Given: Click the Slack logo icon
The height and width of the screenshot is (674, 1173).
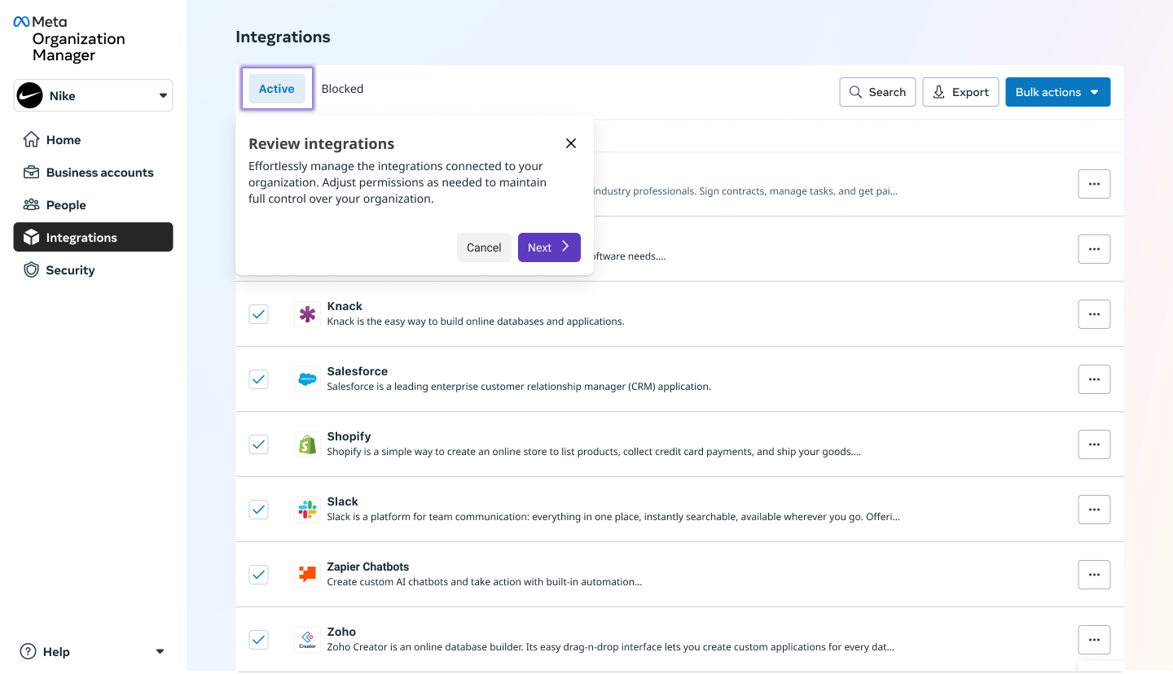Looking at the screenshot, I should click(307, 510).
